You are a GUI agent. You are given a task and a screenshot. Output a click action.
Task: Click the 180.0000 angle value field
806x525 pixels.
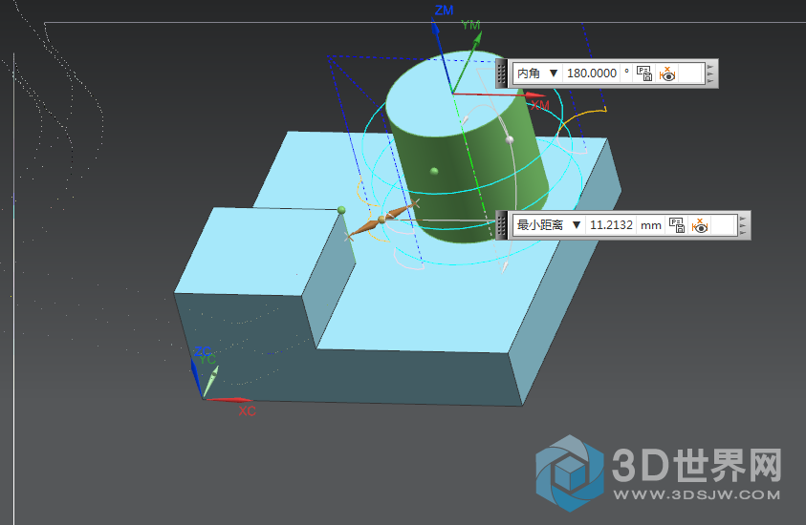593,73
